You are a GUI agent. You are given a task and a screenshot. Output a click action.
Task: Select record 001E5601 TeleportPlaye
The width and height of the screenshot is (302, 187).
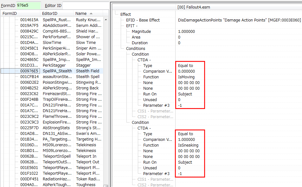point(52,168)
